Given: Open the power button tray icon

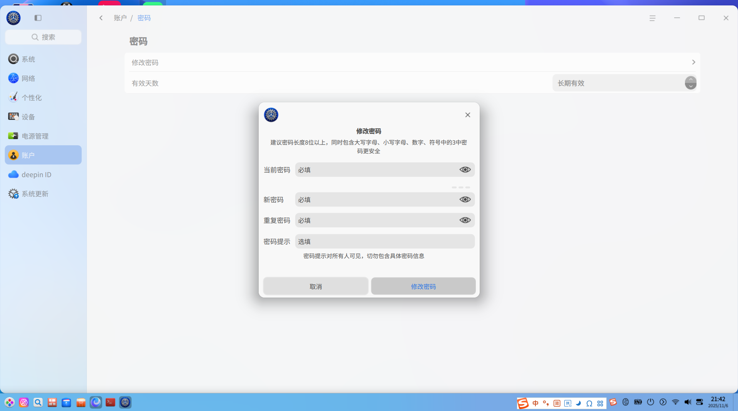Looking at the screenshot, I should pos(650,402).
